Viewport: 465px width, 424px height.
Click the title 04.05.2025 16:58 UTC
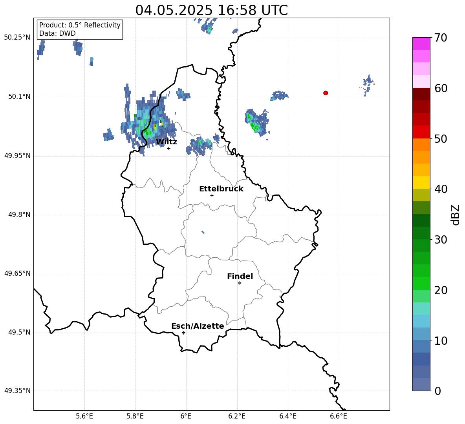coord(211,10)
